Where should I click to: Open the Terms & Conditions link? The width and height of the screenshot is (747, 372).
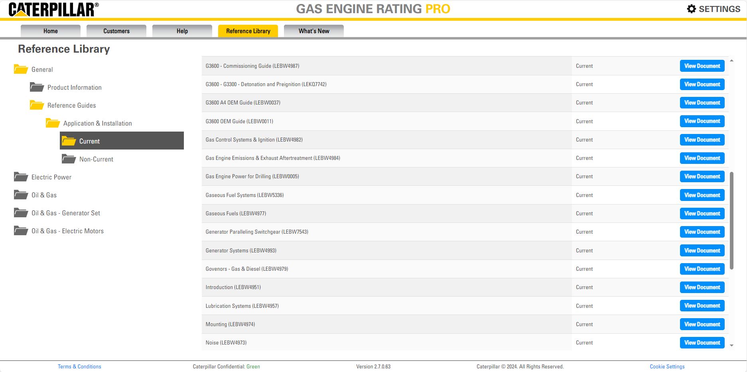pos(79,366)
